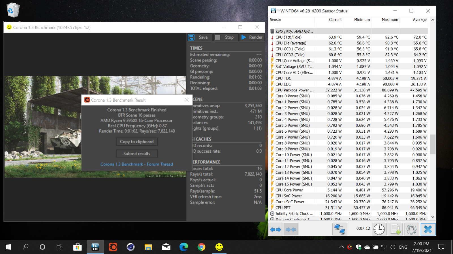Select the Core 15 Power (SMU) row

pos(349,184)
